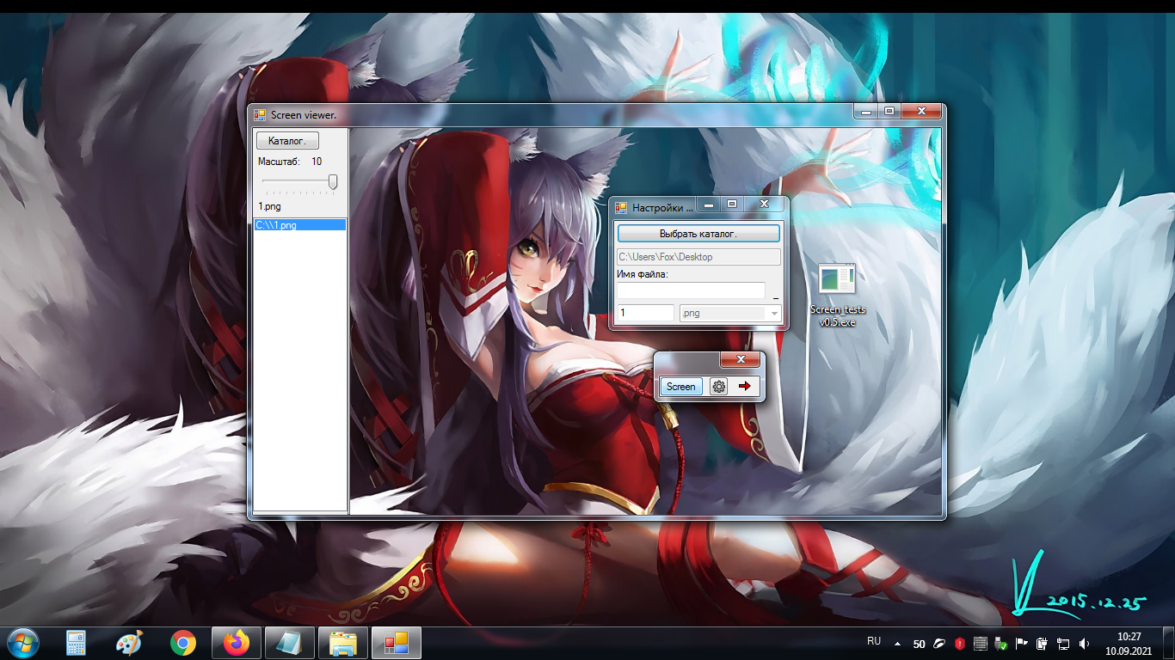Open Calculator from the taskbar
The width and height of the screenshot is (1175, 660).
click(76, 643)
